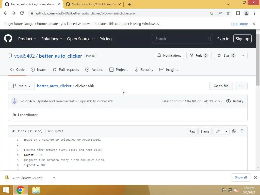Click the Sign up button
The width and height of the screenshot is (260, 195).
pyautogui.click(x=242, y=39)
